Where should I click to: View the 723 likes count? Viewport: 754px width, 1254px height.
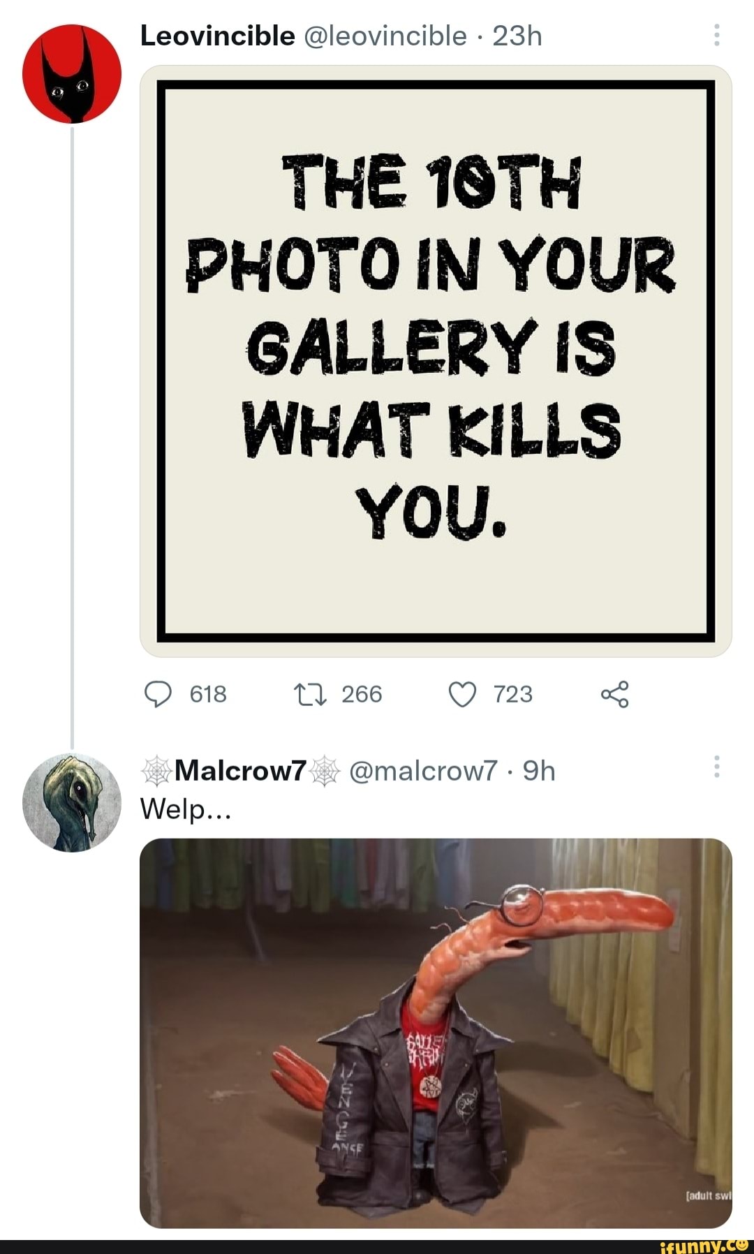513,695
